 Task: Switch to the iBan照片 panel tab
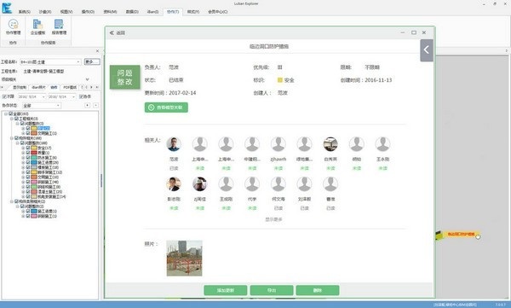38,87
